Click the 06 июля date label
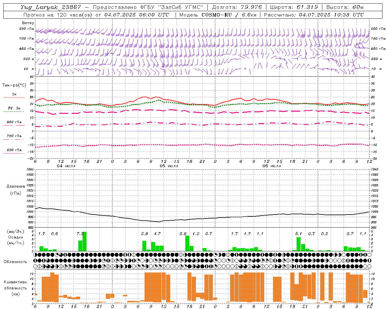The width and height of the screenshot is (387, 309). [x=272, y=166]
